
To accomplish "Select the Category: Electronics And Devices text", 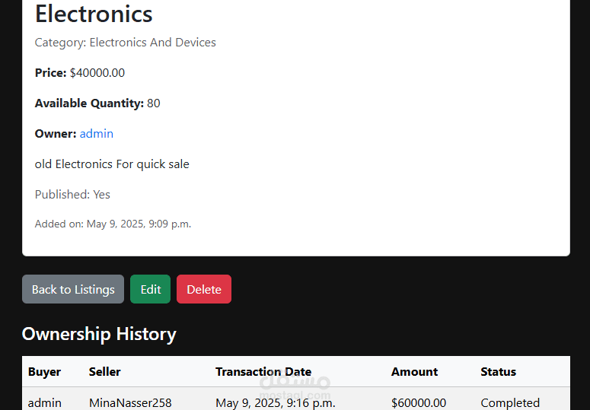I will coord(126,43).
